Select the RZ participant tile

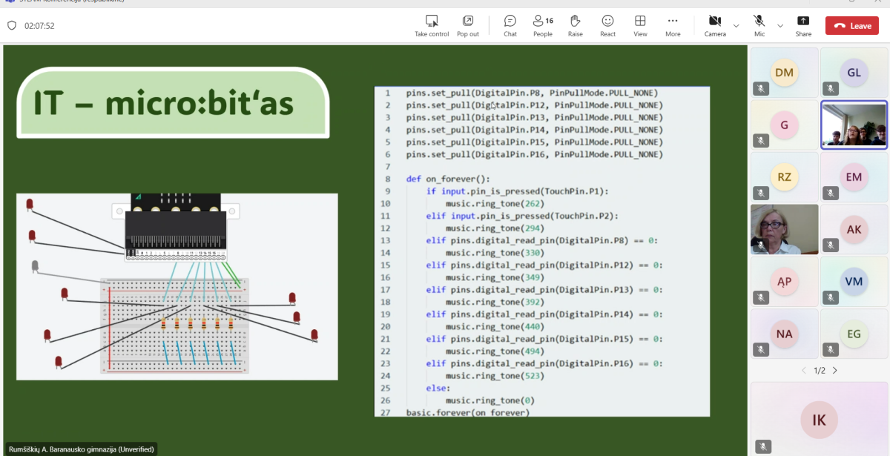point(785,177)
